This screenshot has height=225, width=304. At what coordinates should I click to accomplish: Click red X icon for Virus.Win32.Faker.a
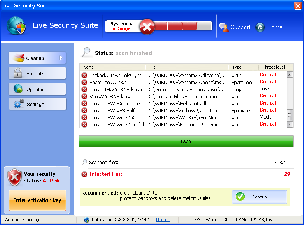pos(84,96)
